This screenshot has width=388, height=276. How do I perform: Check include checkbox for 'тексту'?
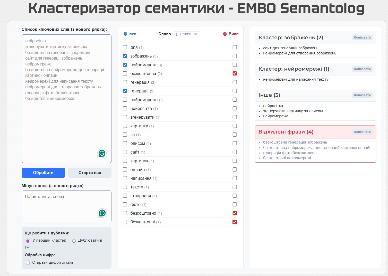pos(125,187)
